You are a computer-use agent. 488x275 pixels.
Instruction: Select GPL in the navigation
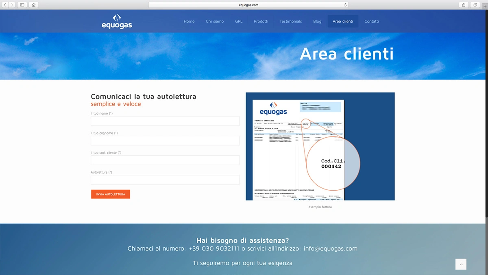pyautogui.click(x=239, y=21)
